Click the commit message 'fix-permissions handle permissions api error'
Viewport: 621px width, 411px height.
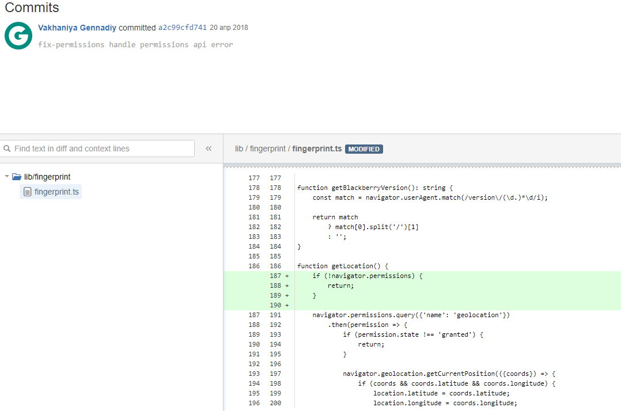click(135, 45)
